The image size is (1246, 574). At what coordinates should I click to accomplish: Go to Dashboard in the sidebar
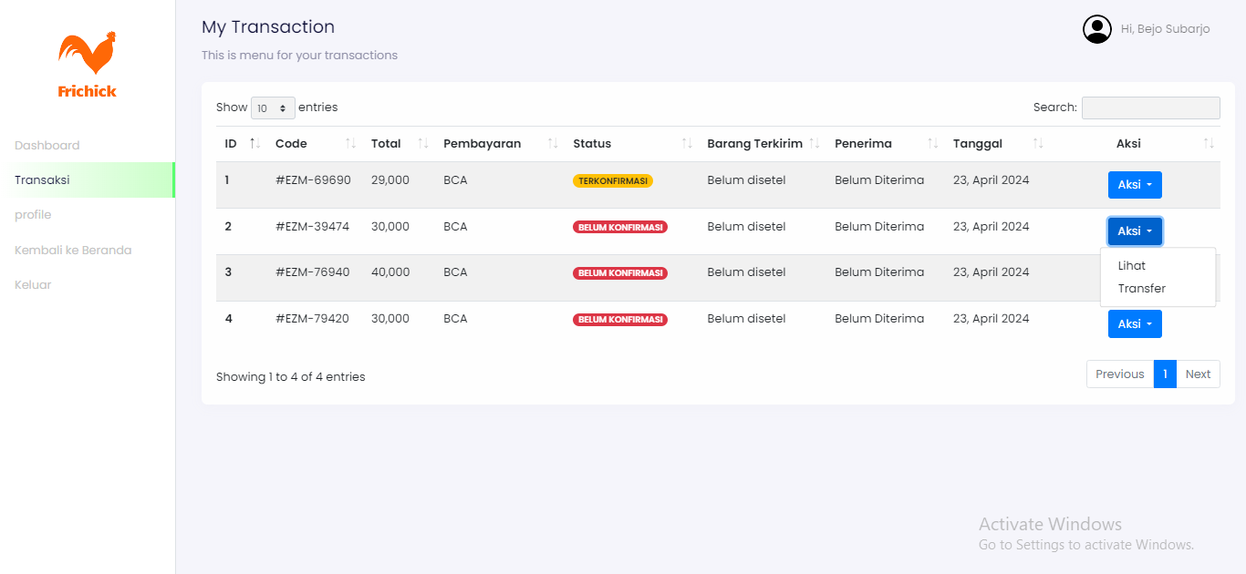pyautogui.click(x=47, y=146)
